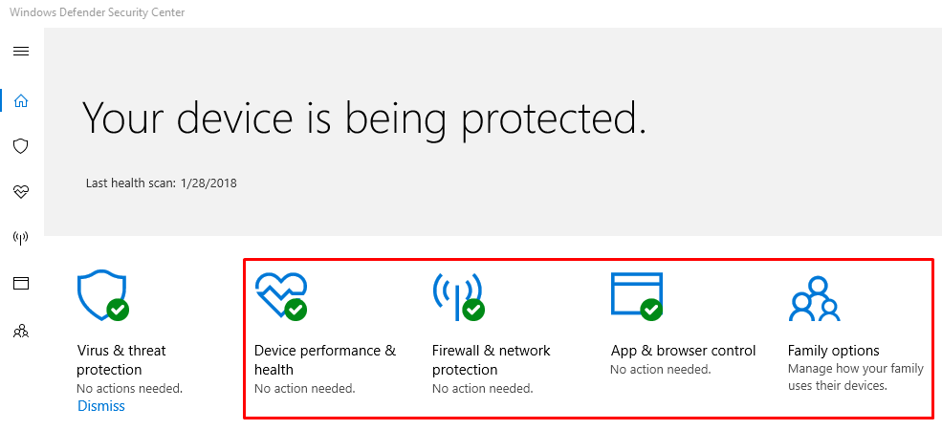Click the large heart health tile icon
Viewport: 942px width, 430px height.
[x=281, y=295]
